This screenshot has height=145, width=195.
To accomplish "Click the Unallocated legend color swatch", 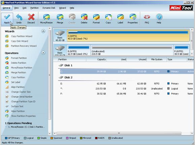I will pyautogui.click(x=109, y=138).
